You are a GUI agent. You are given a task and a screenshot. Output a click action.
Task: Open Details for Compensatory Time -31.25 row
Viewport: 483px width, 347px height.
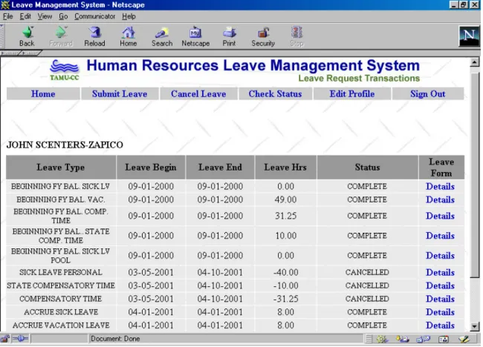440,299
